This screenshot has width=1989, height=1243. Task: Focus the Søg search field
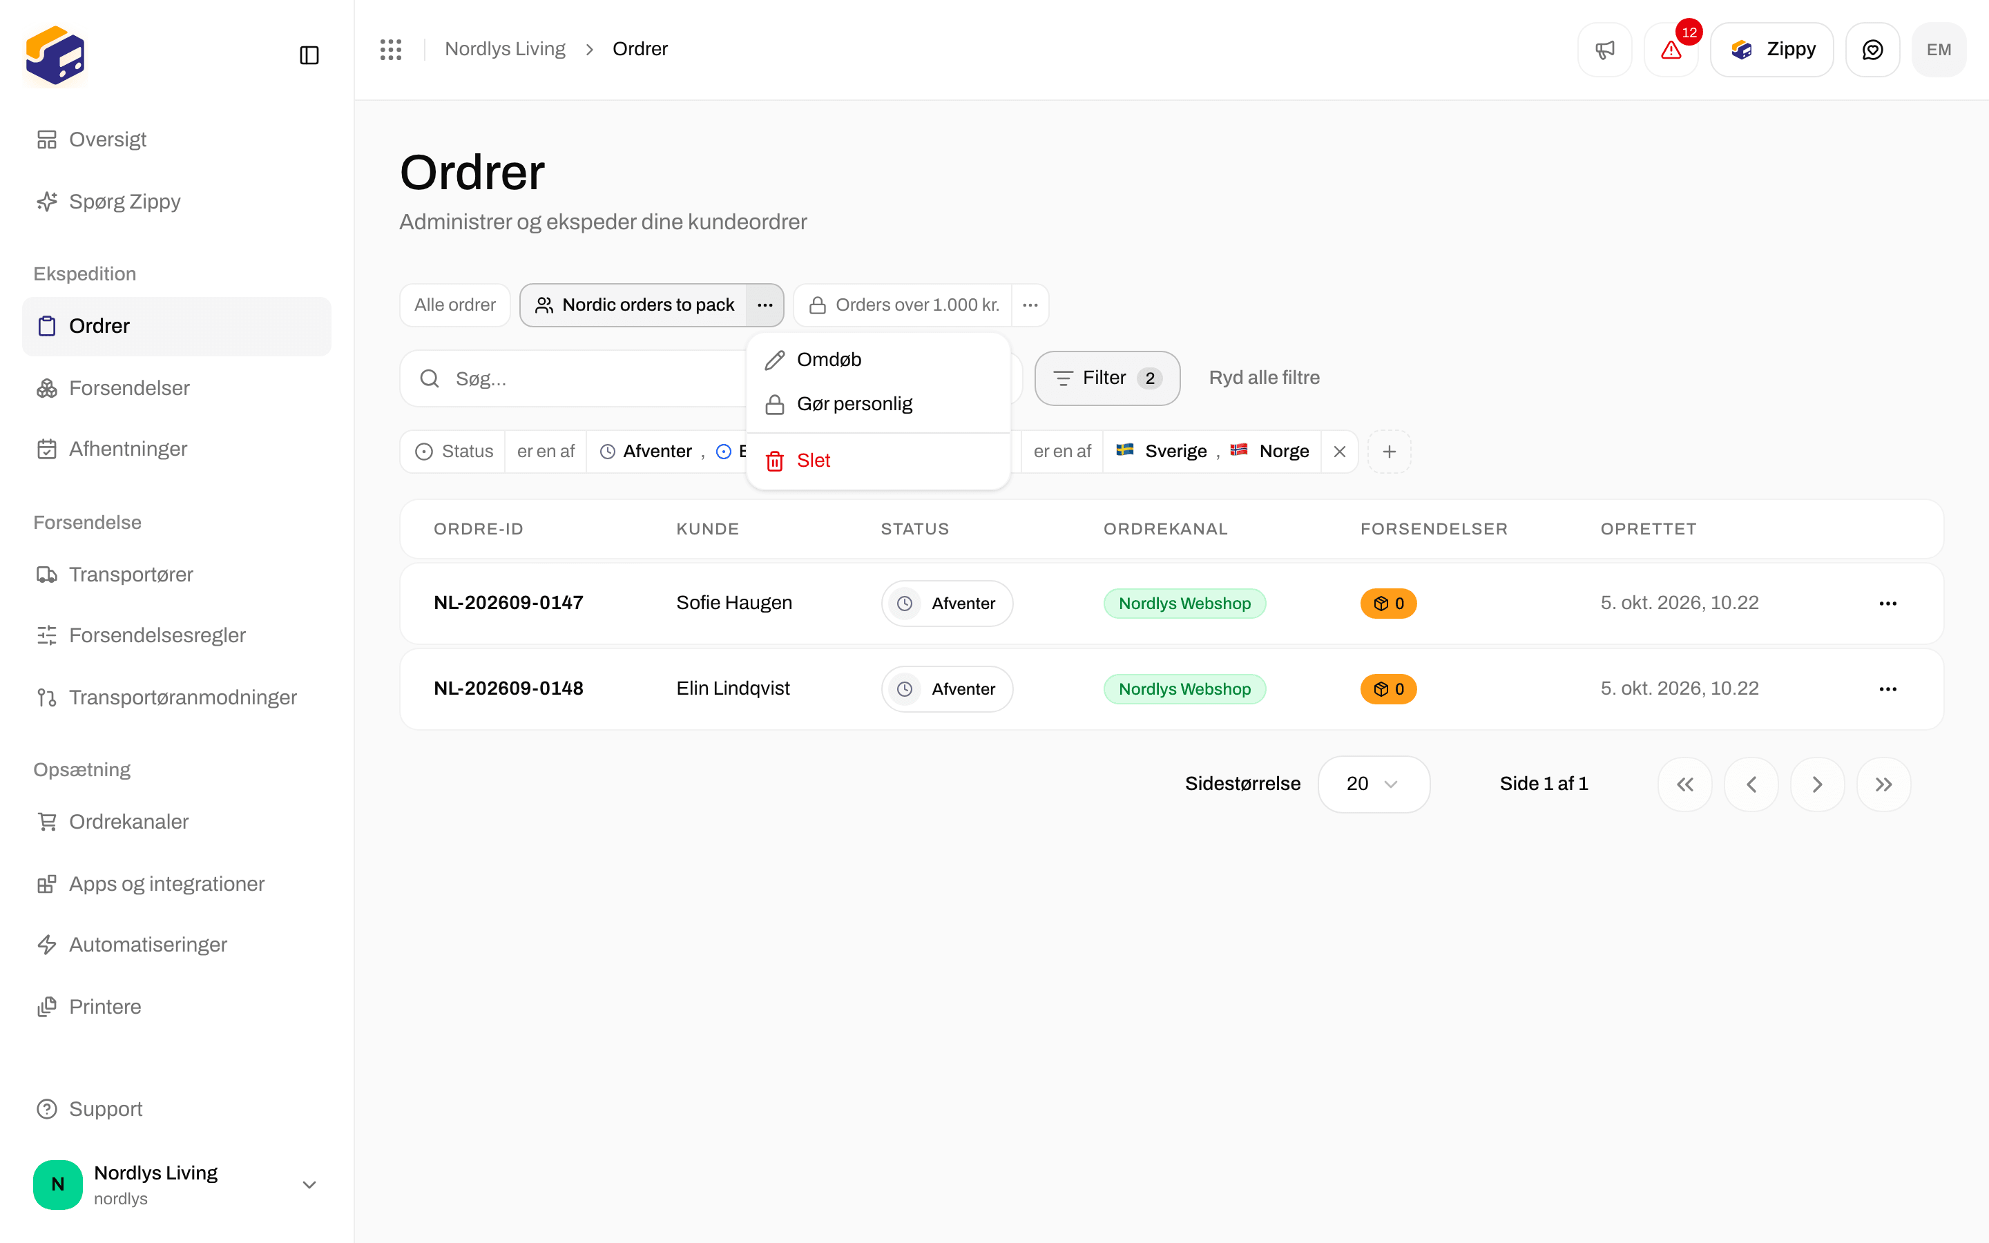(575, 378)
